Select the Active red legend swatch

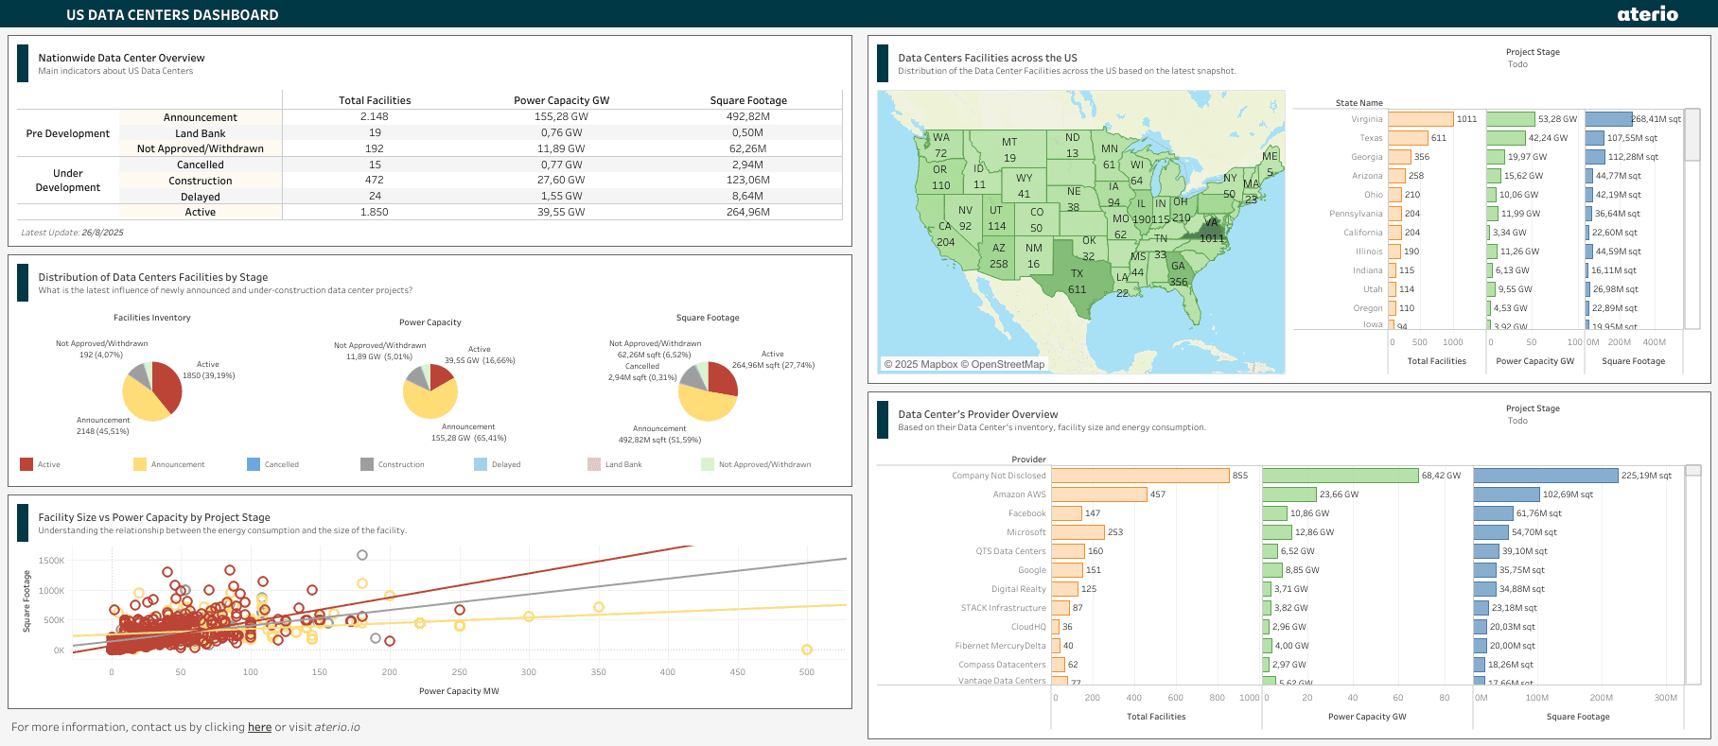(26, 464)
